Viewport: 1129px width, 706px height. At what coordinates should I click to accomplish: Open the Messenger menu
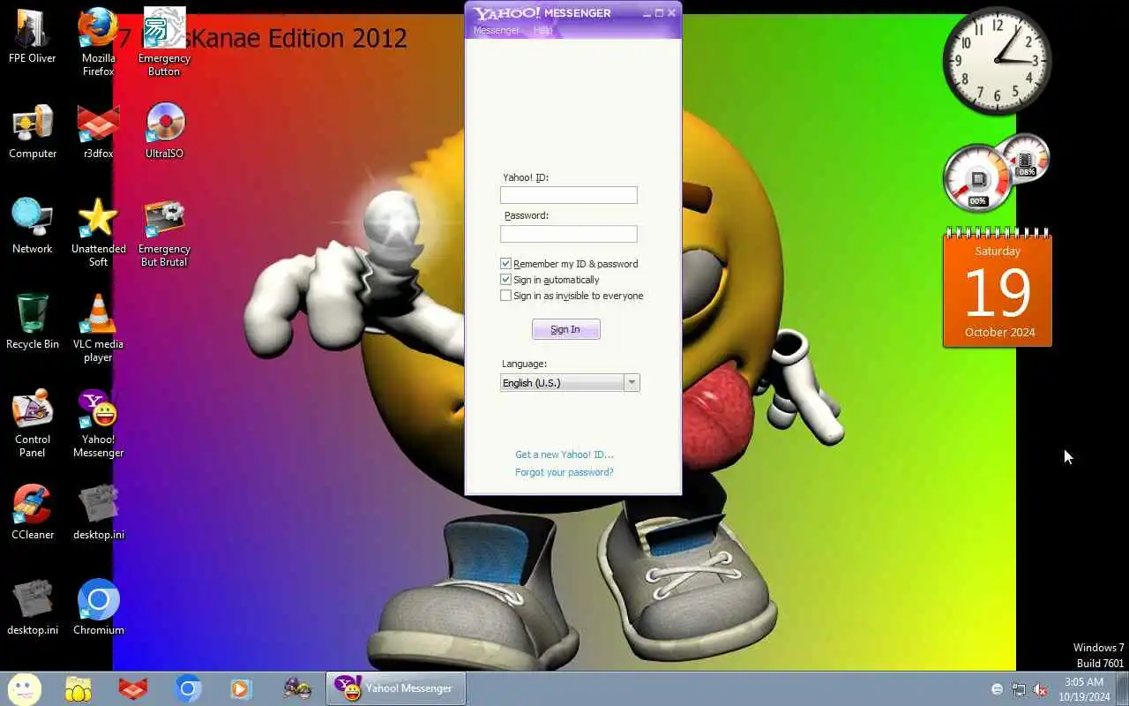(x=496, y=30)
